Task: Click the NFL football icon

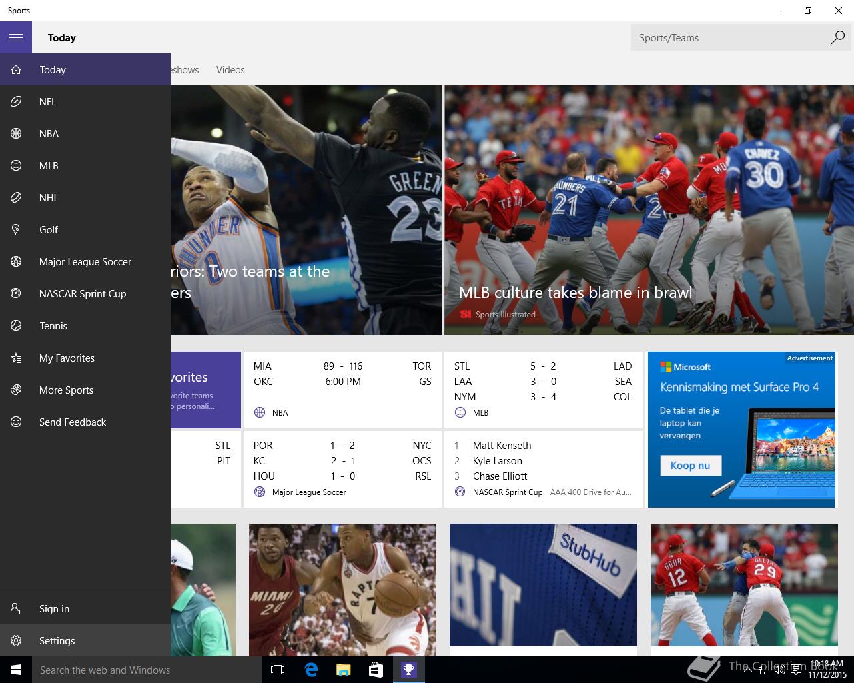Action: (x=16, y=101)
